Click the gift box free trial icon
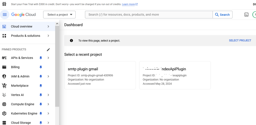Viewport: 256px width, 125px height. click(x=4, y=4)
